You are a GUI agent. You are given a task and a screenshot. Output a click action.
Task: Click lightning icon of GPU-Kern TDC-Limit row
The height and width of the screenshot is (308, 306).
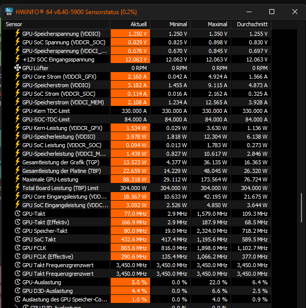[18, 110]
